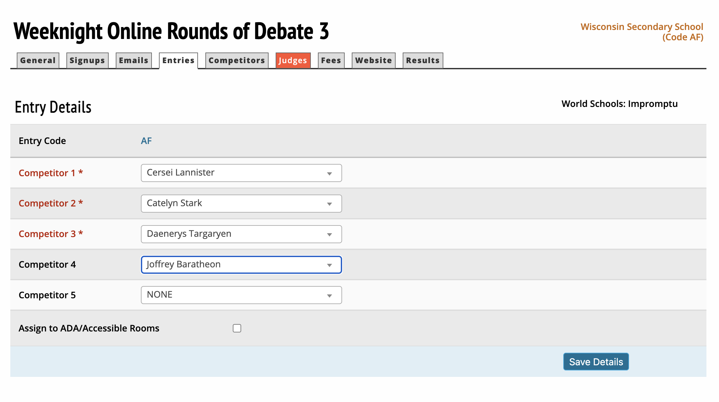Select the Entries tab
Screen dimensions: 719x402
[178, 61]
